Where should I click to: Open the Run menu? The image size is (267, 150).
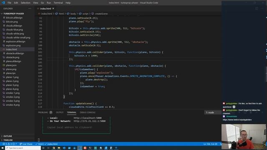[49, 3]
